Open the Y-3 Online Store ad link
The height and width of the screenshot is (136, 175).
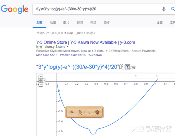pos(85,42)
